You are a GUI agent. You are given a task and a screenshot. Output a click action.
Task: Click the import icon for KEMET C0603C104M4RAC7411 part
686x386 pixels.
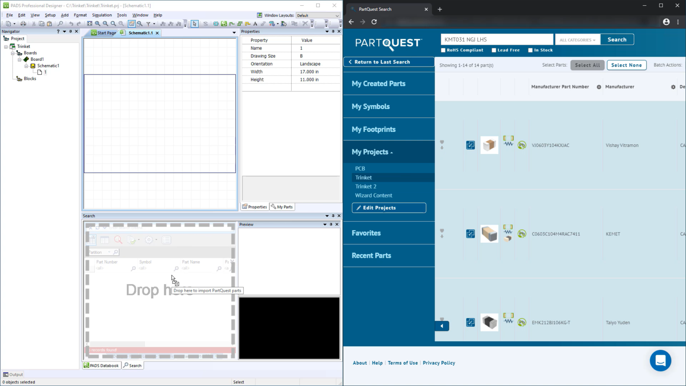470,233
